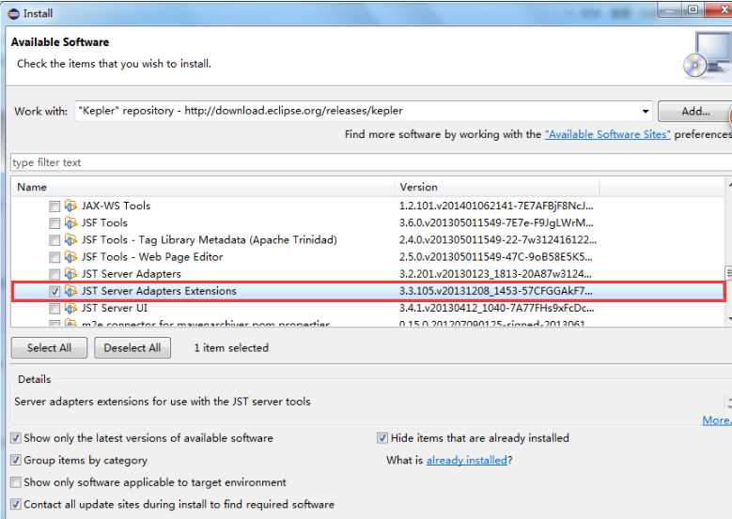Viewport: 732px width, 519px height.
Task: Check the checkbox for the 'JST Server Adapters' 3.2.201 row
Action: [x=55, y=274]
